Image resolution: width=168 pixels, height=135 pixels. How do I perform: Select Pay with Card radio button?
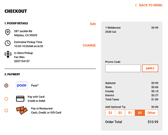pyautogui.click(x=6, y=99)
